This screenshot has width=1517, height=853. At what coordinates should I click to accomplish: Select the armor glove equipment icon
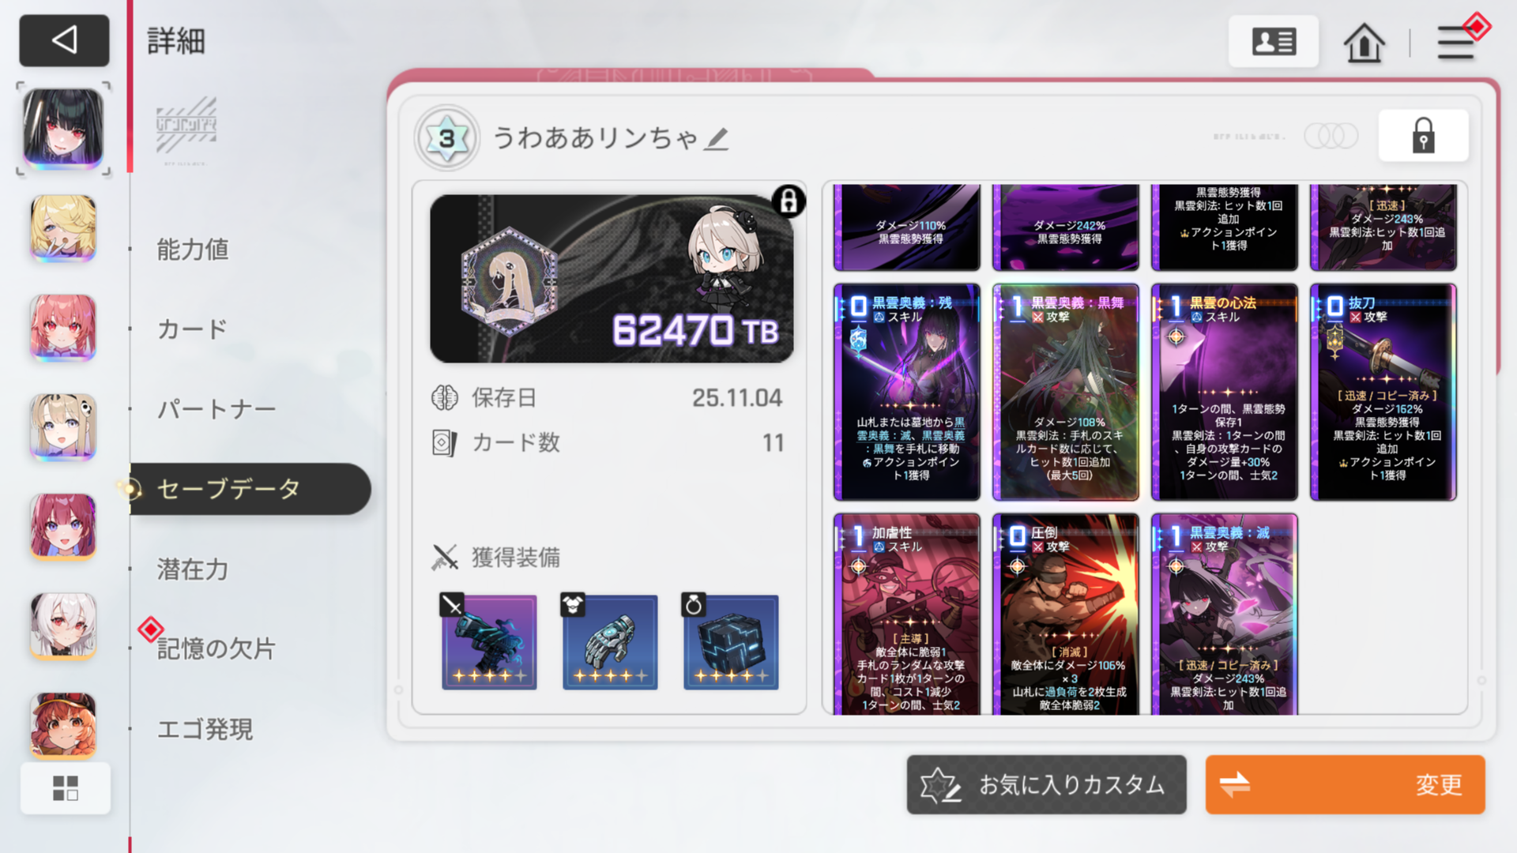(x=610, y=641)
